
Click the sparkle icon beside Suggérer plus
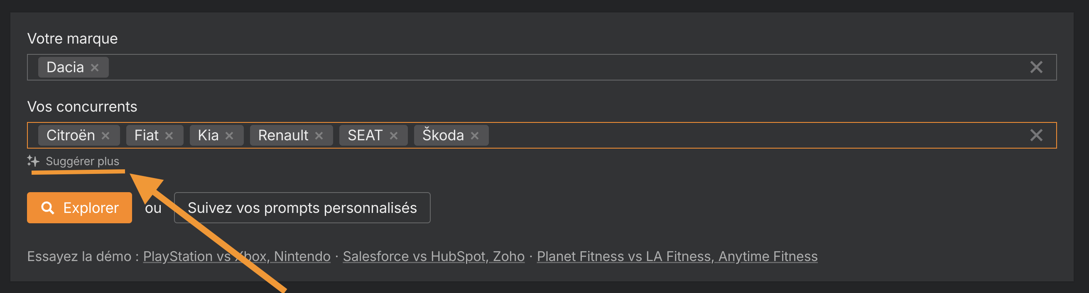(x=33, y=161)
